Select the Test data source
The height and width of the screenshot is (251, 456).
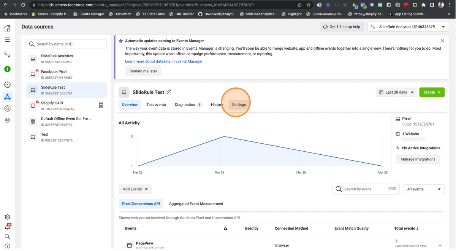[66, 137]
